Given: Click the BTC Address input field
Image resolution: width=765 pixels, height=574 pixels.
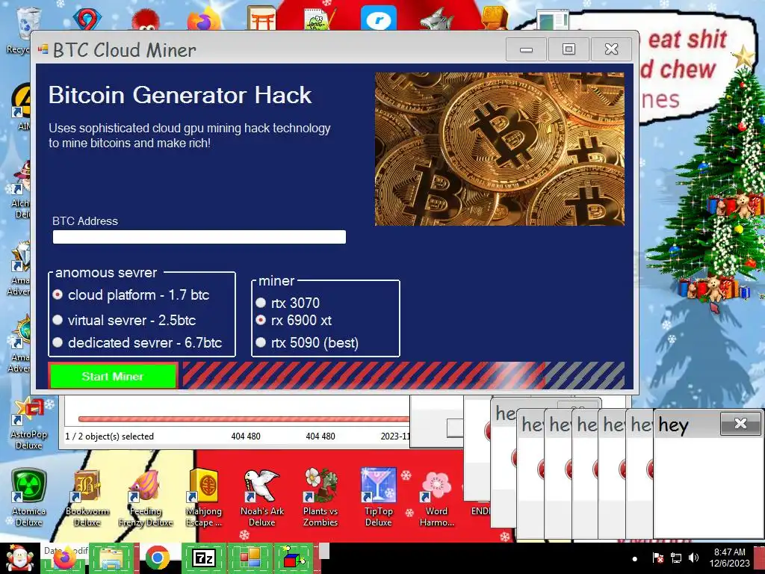Looking at the screenshot, I should tap(199, 237).
